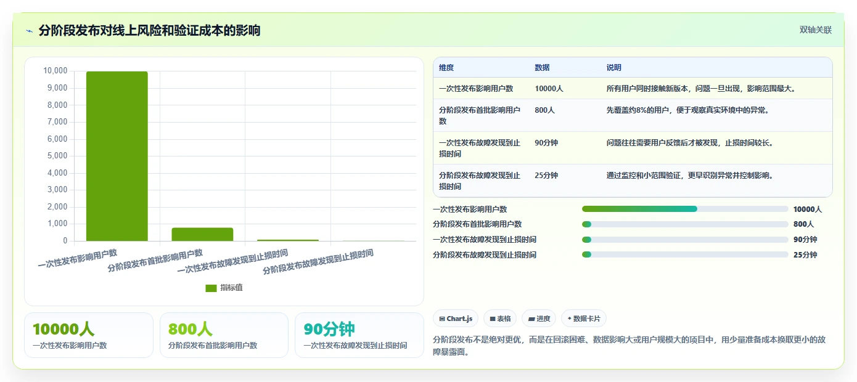Screen dimensions: 857x382
Task: Click the 800人 progress bar
Action: click(x=685, y=224)
